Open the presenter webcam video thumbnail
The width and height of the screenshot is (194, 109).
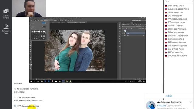coord(29,8)
